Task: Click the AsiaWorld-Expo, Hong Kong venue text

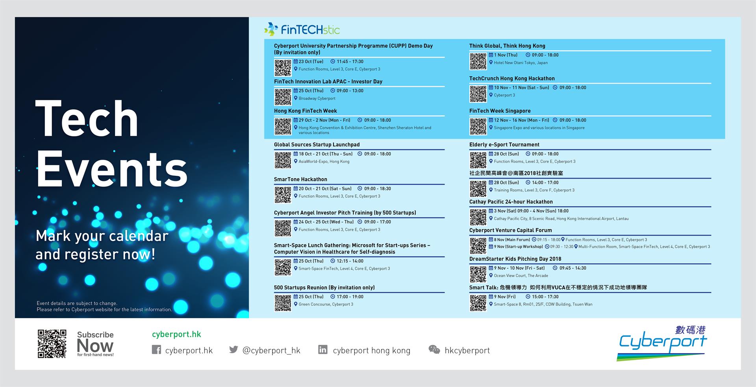Action: click(x=324, y=162)
